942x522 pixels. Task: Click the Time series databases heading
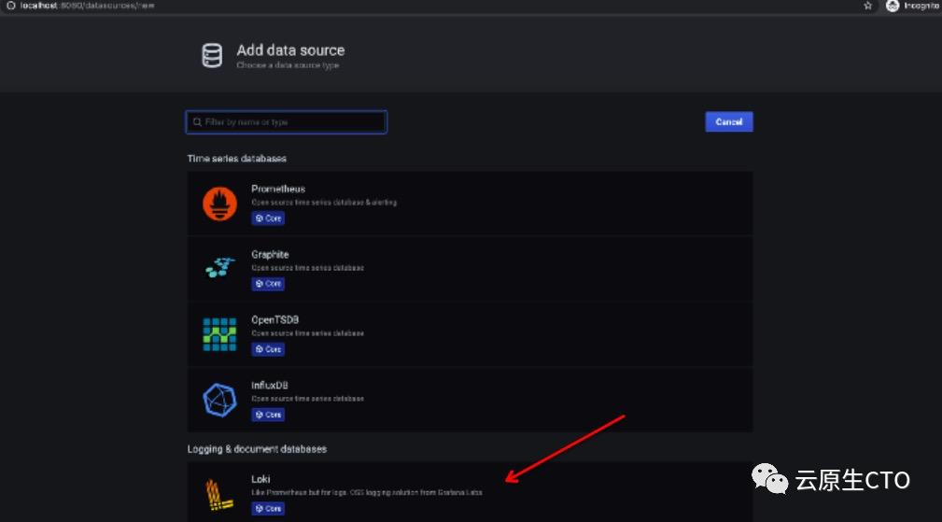click(237, 159)
